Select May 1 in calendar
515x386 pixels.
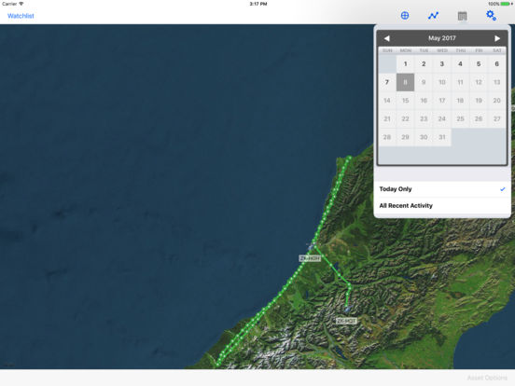click(405, 63)
